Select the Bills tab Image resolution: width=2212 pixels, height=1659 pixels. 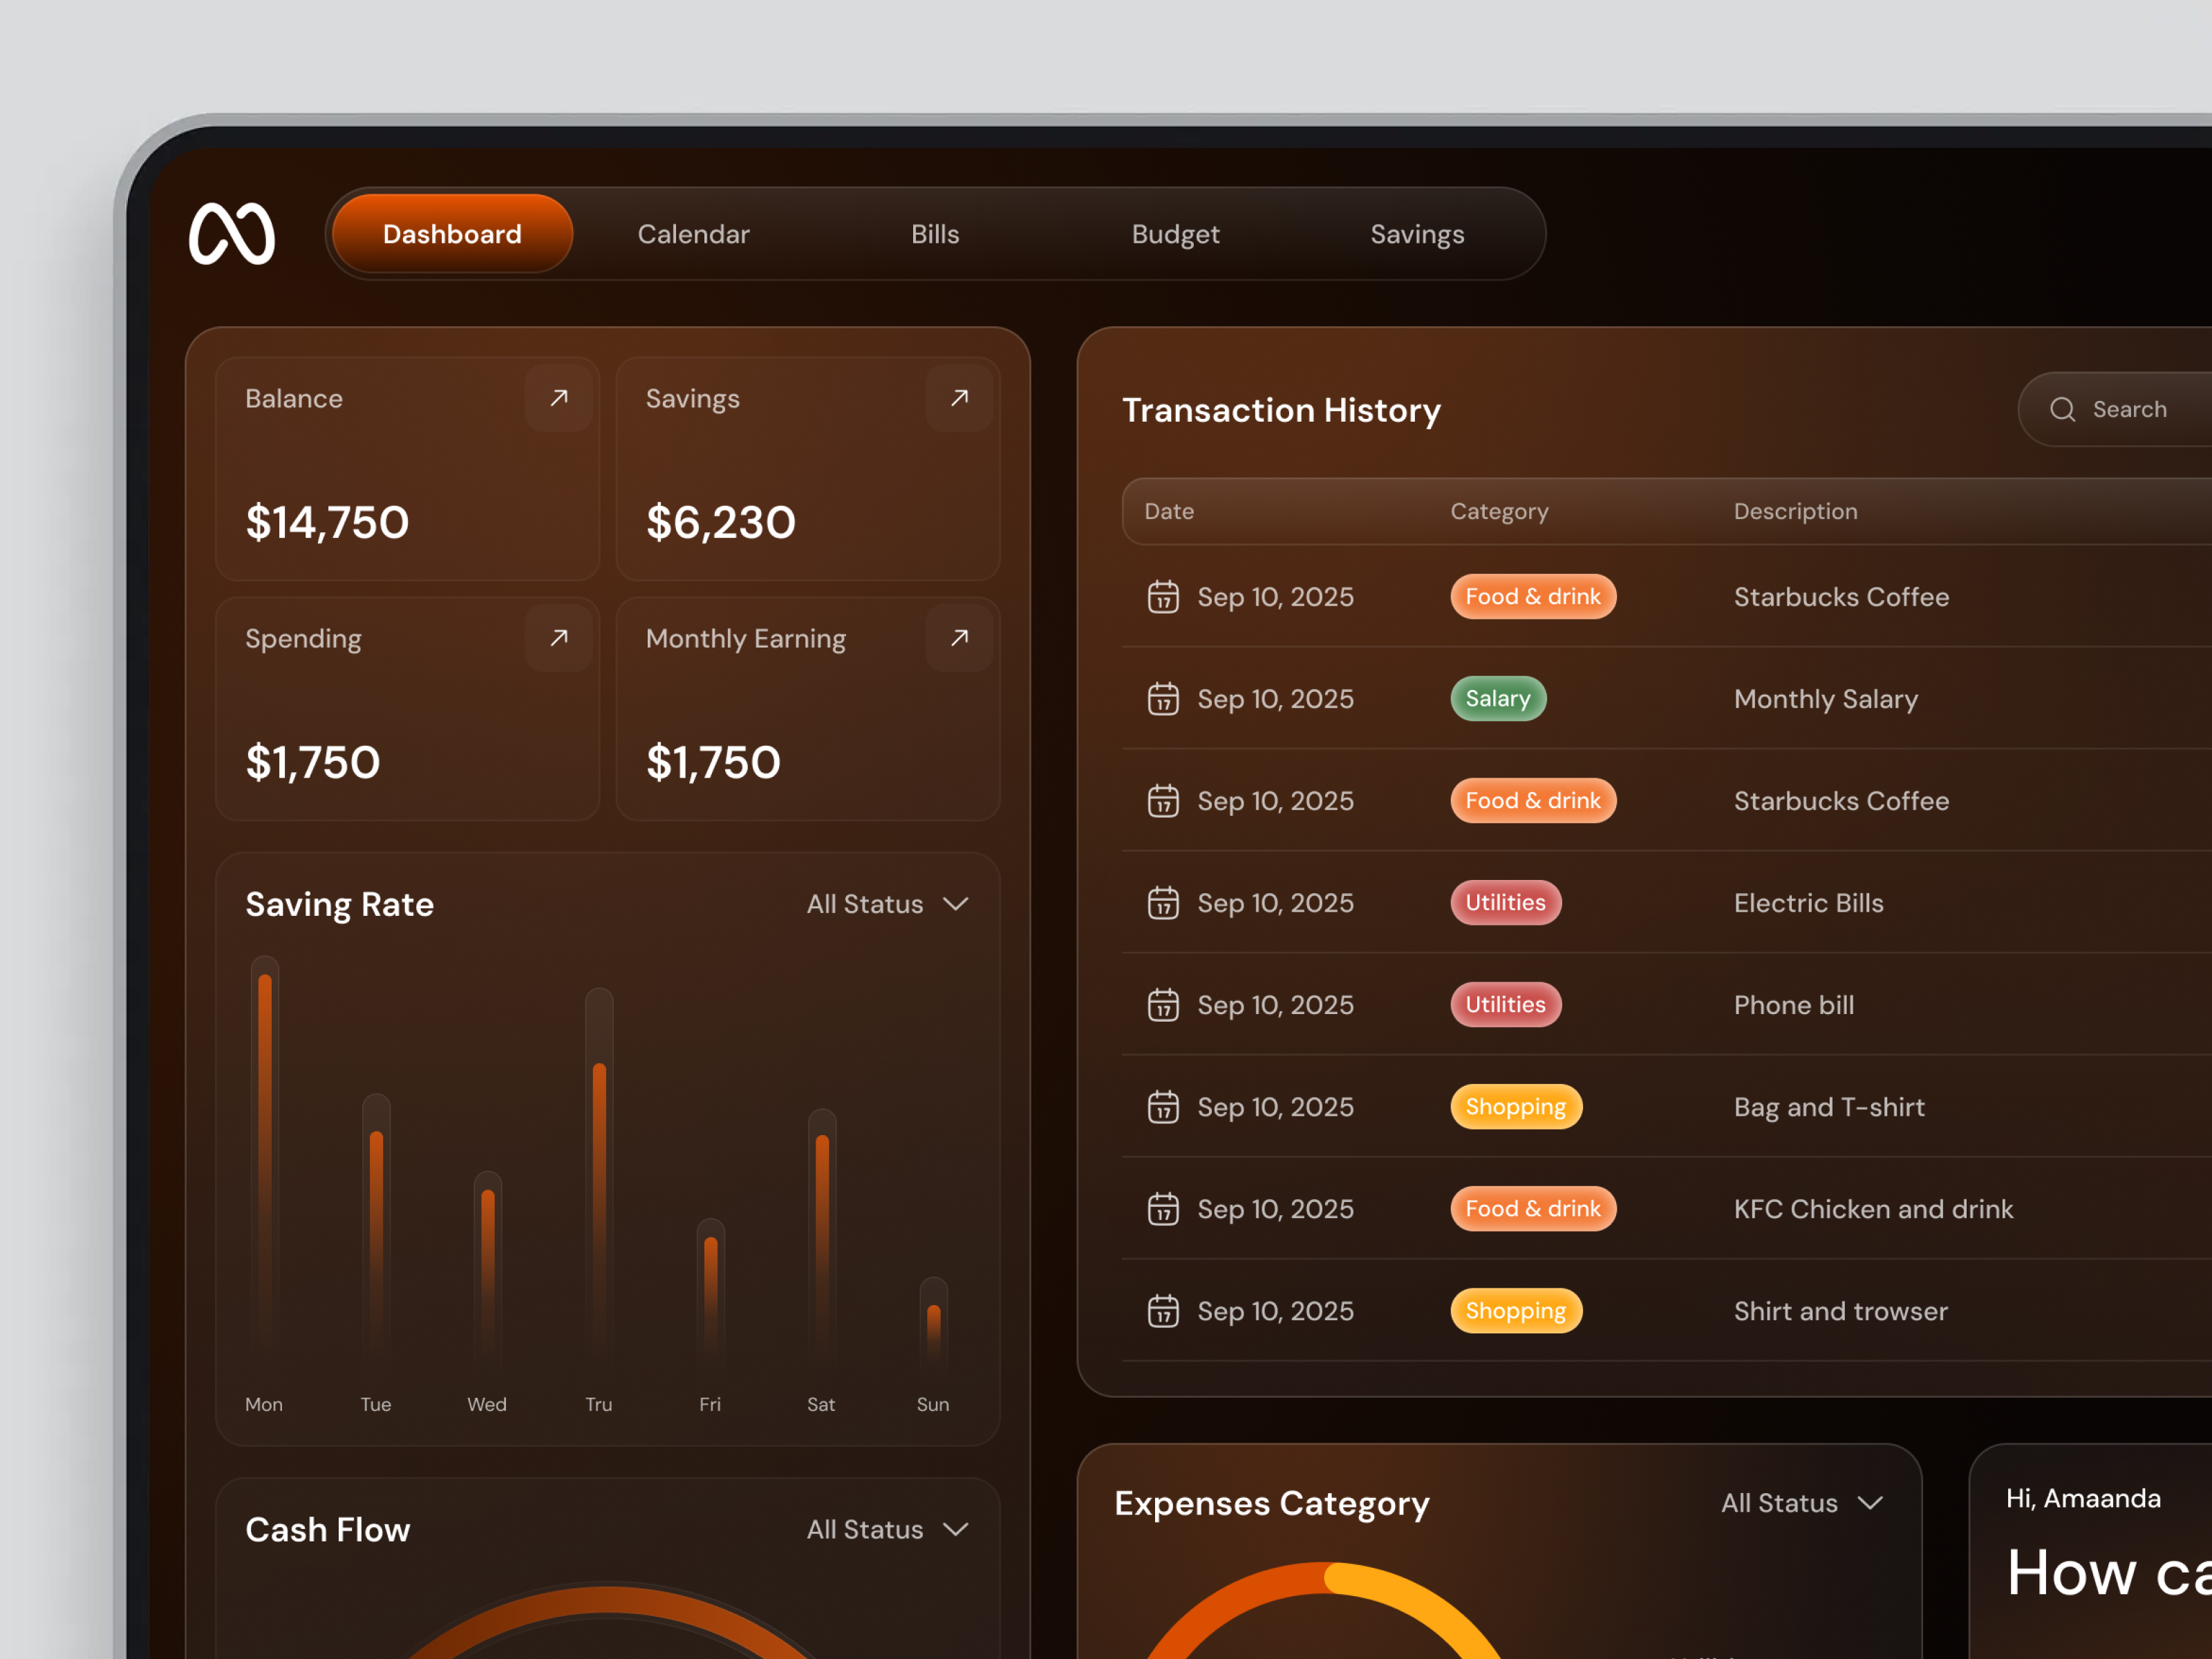click(934, 233)
